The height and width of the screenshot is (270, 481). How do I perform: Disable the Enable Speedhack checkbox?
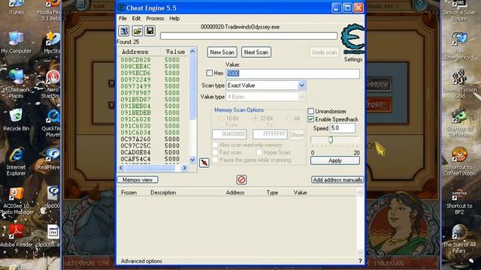(x=310, y=119)
